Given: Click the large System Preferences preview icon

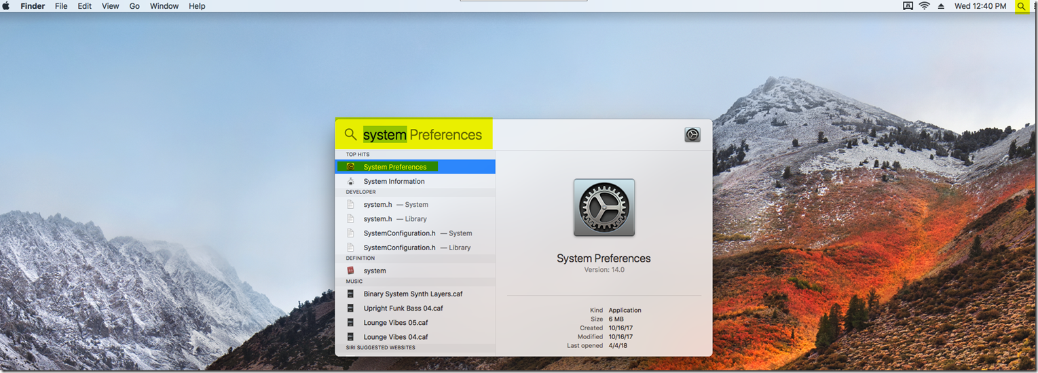Looking at the screenshot, I should [604, 208].
